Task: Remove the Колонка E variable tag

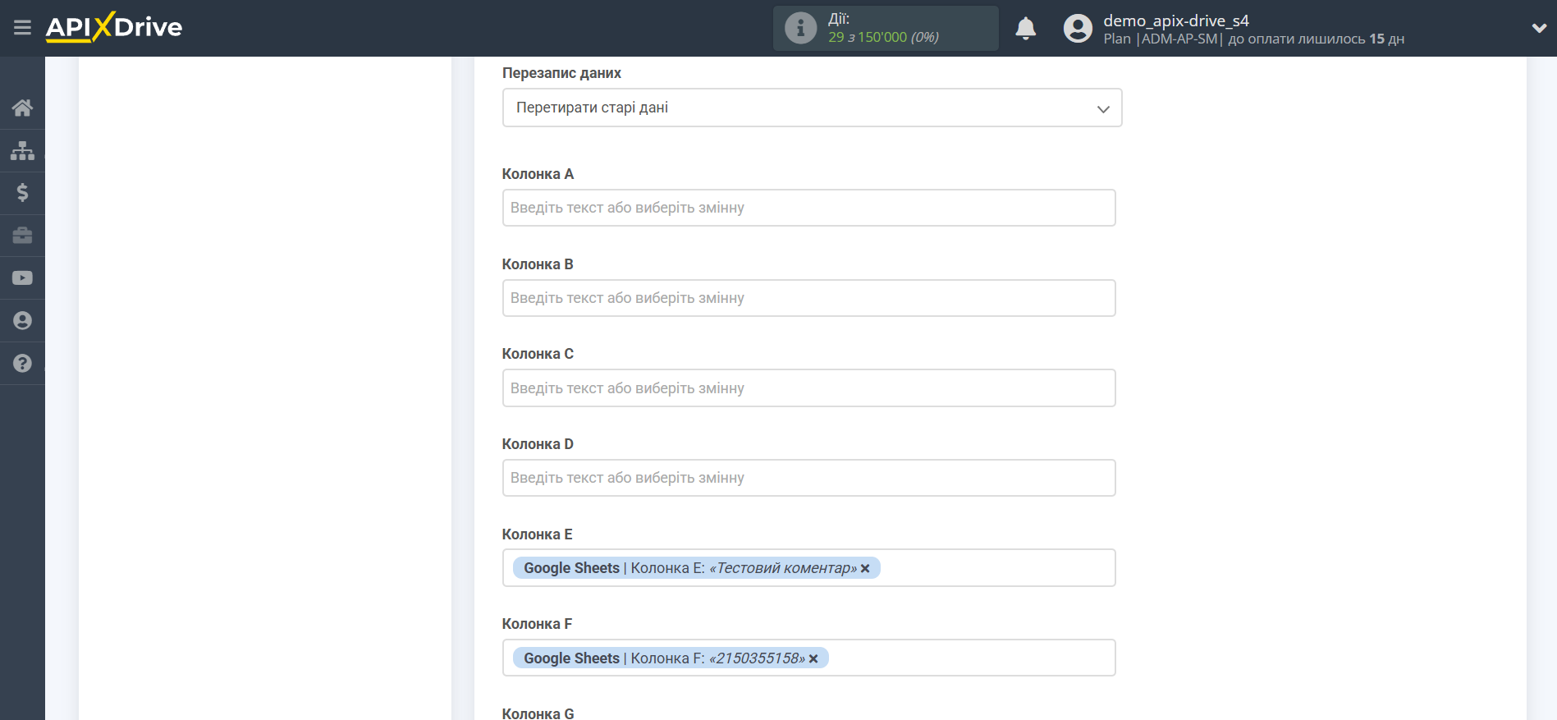Action: (x=865, y=568)
